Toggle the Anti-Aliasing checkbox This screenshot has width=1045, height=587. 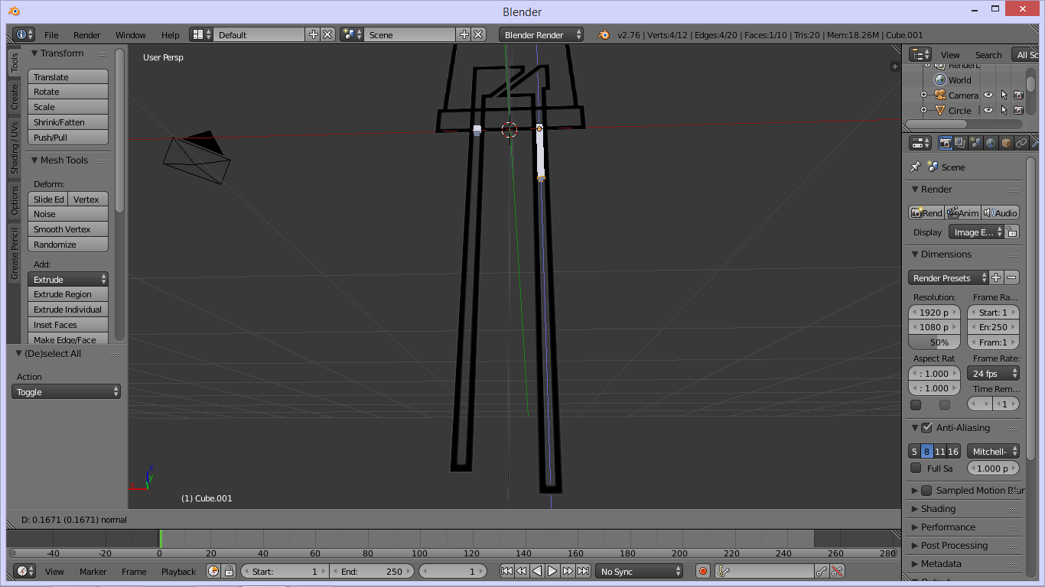926,427
